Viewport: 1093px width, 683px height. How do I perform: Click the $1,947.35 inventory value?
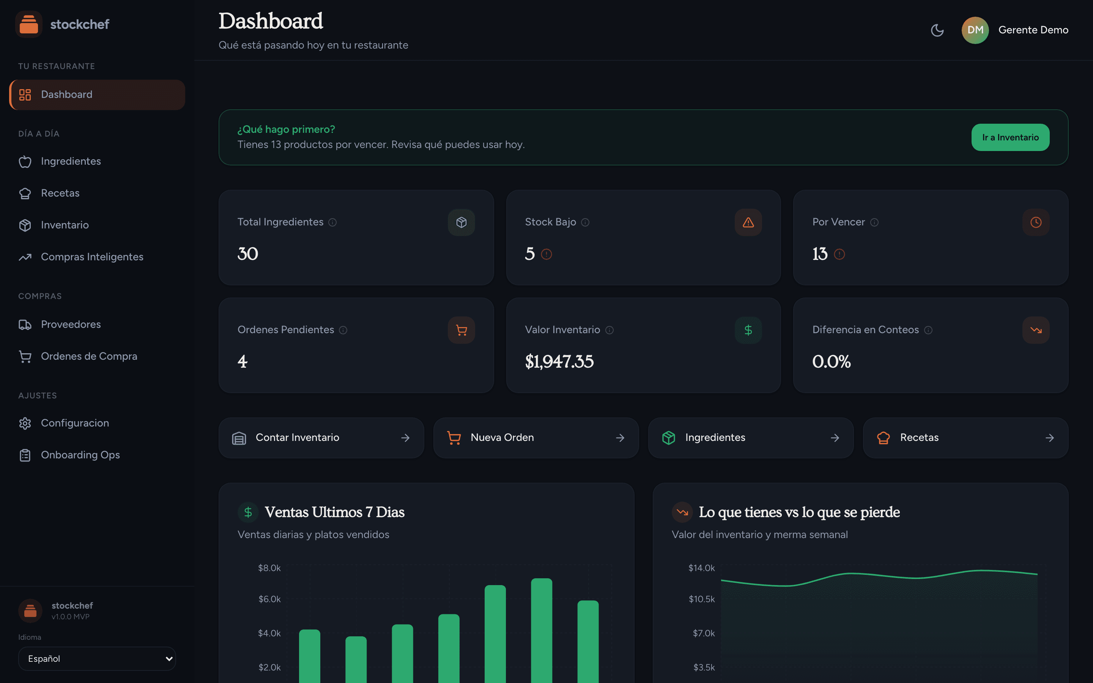coord(559,362)
